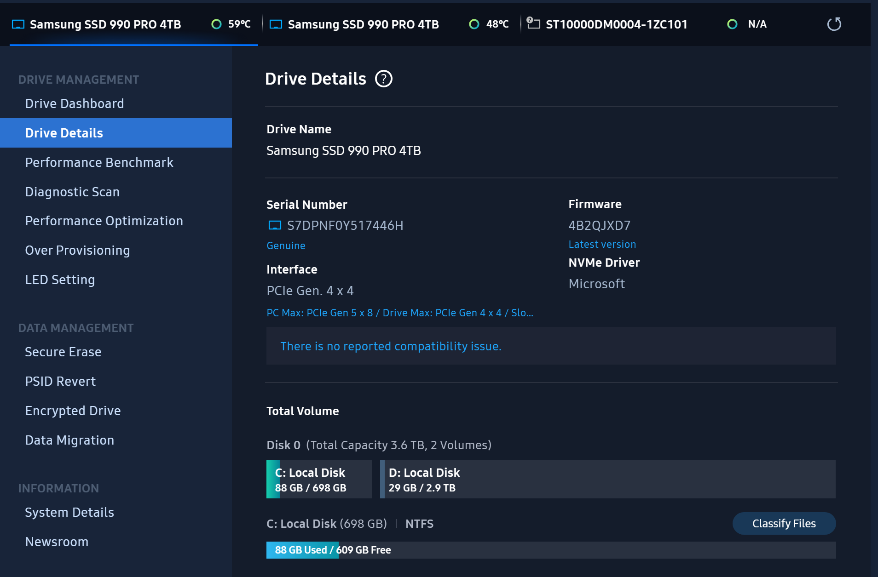Click the drive name Samsung SSD 990 PRO 4TB value
The height and width of the screenshot is (577, 878).
[x=343, y=150]
